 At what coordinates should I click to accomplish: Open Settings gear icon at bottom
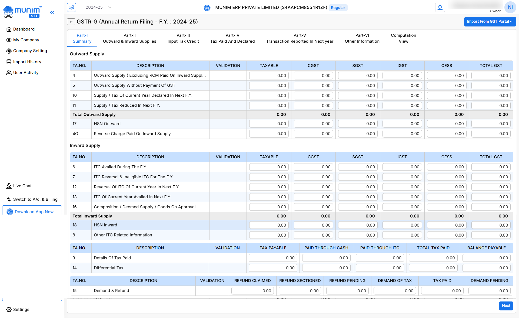pyautogui.click(x=9, y=310)
